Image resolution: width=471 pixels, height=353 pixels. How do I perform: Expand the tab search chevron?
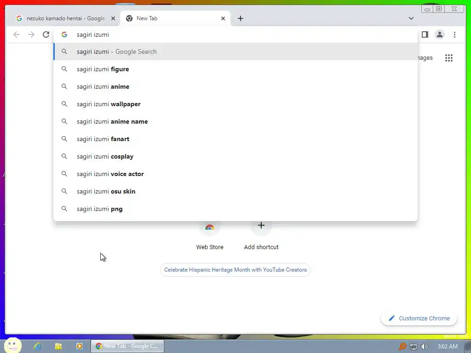[411, 18]
